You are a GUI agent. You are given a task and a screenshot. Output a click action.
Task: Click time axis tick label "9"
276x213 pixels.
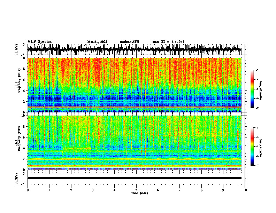click(x=223, y=190)
